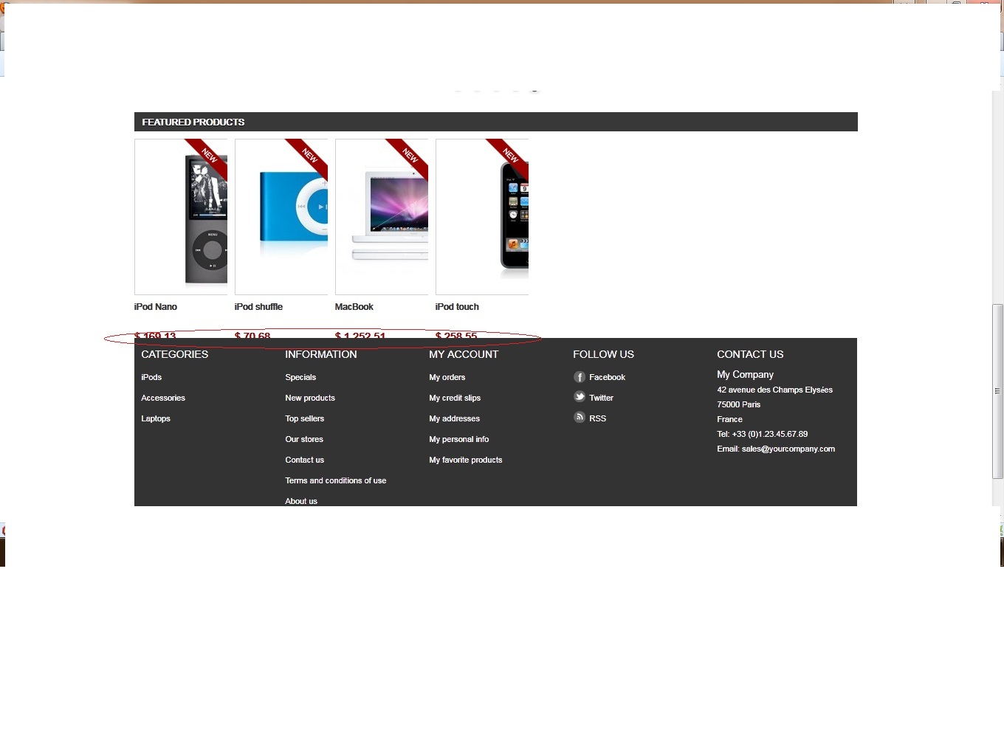
Task: Click the RSS feed icon
Action: point(580,418)
